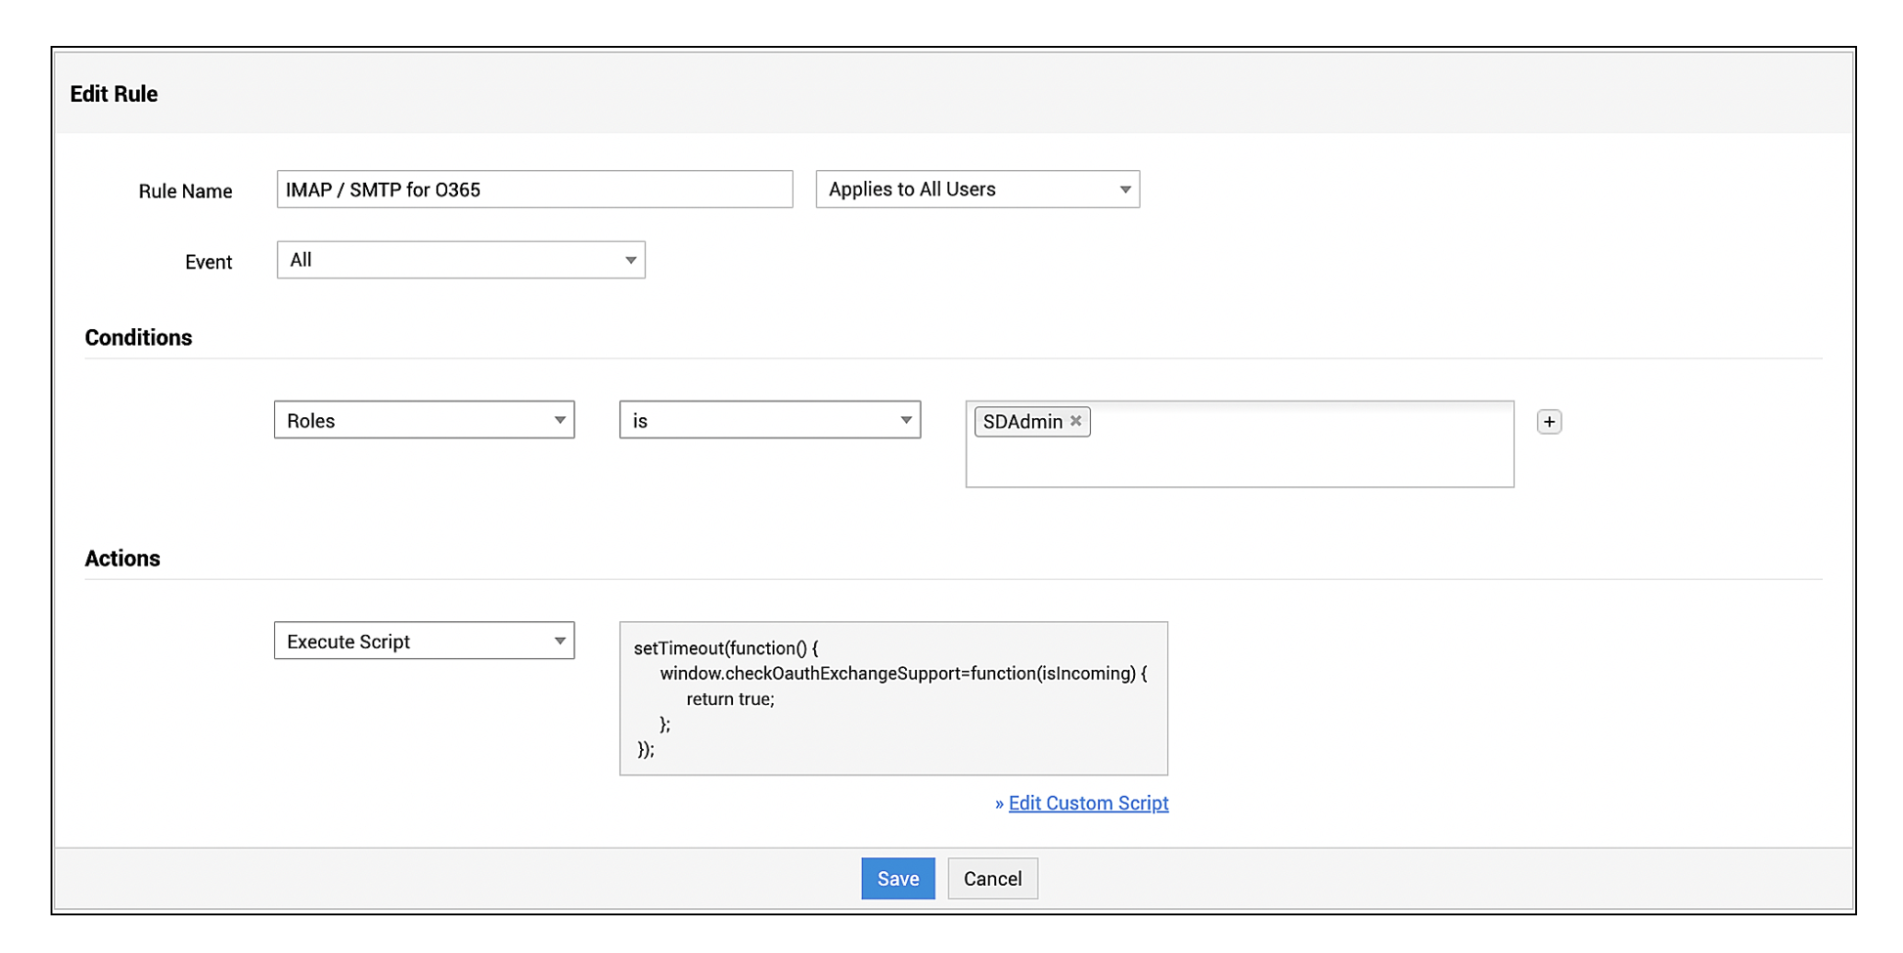Add a new condition with plus icon
This screenshot has height=953, width=1903.
point(1549,422)
